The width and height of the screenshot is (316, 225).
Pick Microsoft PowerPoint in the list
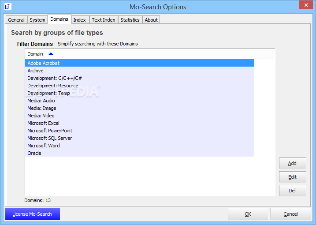coord(139,131)
